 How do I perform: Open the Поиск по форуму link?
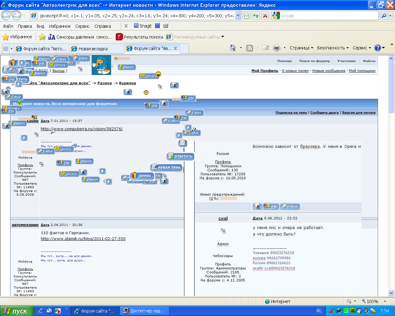[314, 61]
